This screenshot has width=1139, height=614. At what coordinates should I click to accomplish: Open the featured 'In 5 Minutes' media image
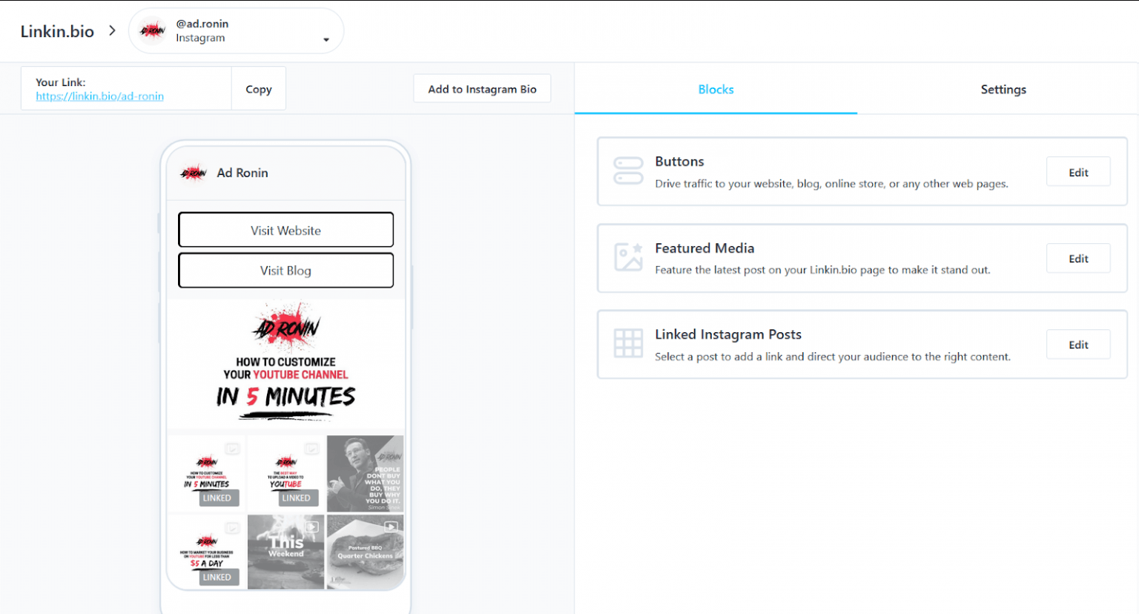click(x=285, y=363)
